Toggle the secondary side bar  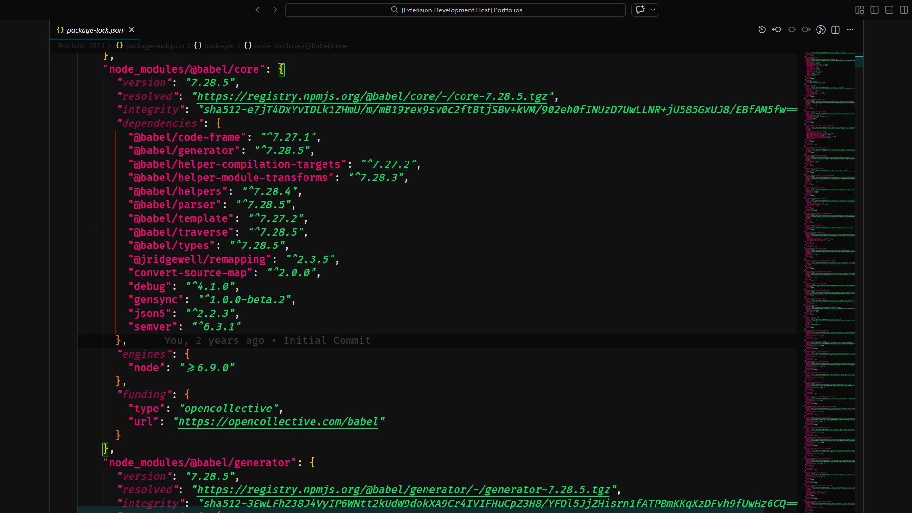click(x=905, y=9)
